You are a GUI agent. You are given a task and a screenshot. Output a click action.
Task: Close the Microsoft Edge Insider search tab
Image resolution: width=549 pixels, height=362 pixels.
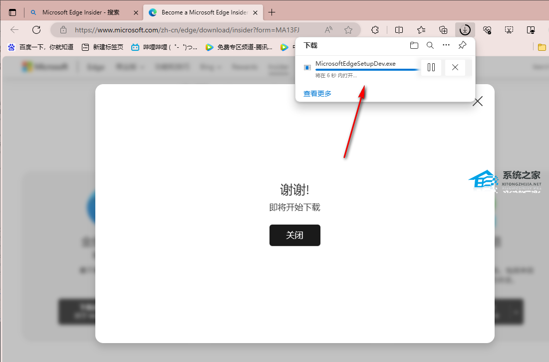136,12
